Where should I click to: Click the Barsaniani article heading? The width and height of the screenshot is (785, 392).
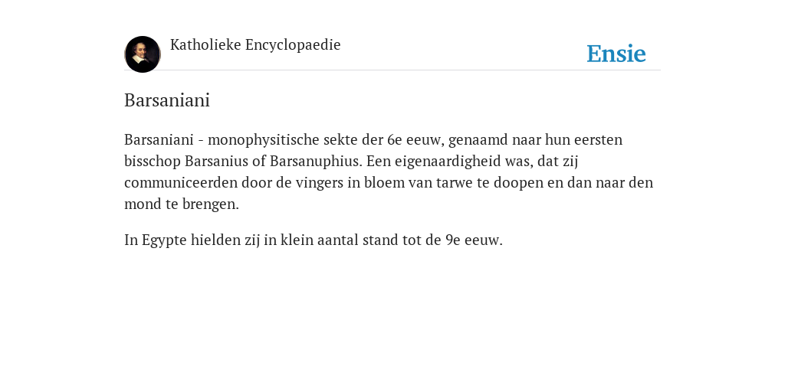[x=166, y=100]
